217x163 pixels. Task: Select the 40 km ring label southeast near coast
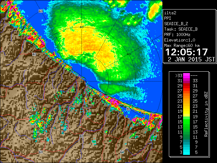tap(129, 109)
